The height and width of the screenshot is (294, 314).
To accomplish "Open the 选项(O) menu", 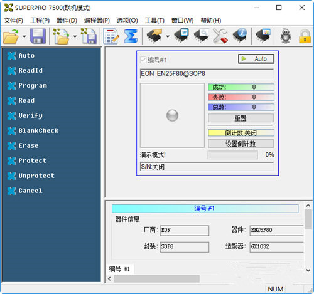I will click(127, 21).
